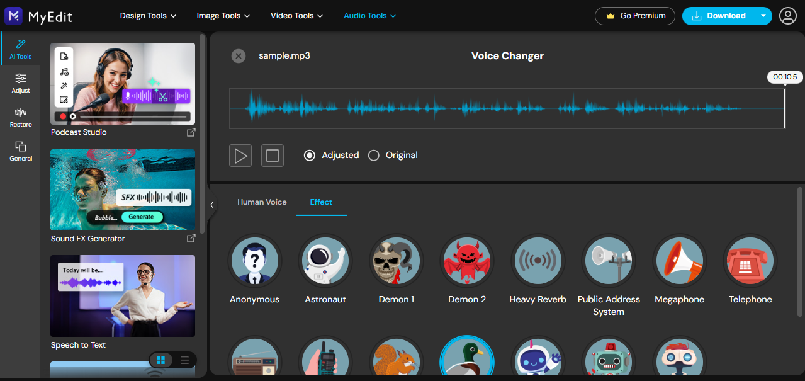Screen dimensions: 805x381
Task: Download the edited audio
Action: click(718, 16)
